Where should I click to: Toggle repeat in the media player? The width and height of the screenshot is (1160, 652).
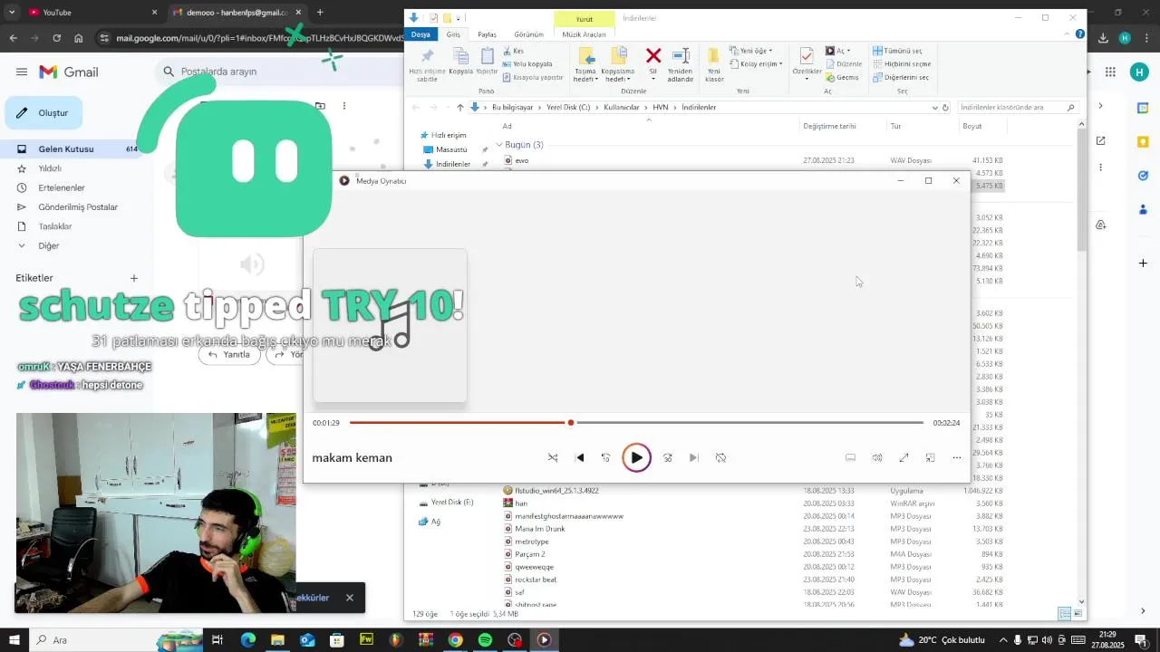pyautogui.click(x=720, y=458)
